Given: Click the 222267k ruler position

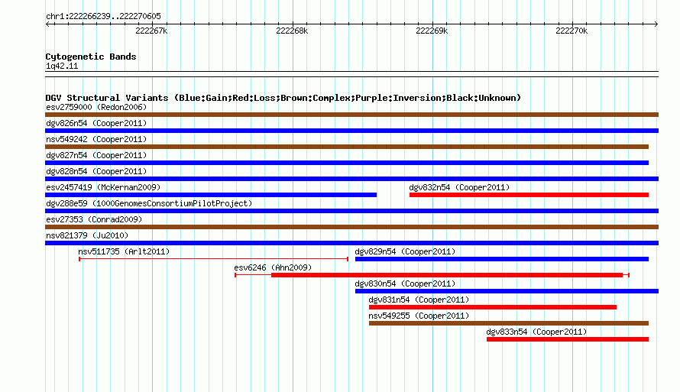Looking at the screenshot, I should [151, 31].
